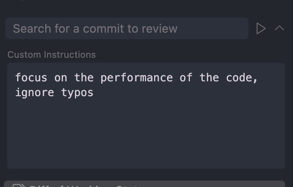Select the 'Diff of Working State' row
The height and width of the screenshot is (187, 293).
coord(145,184)
